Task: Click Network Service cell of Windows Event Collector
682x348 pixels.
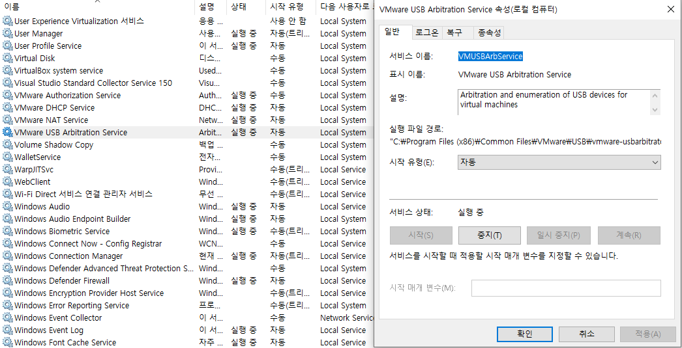Action: (x=347, y=318)
